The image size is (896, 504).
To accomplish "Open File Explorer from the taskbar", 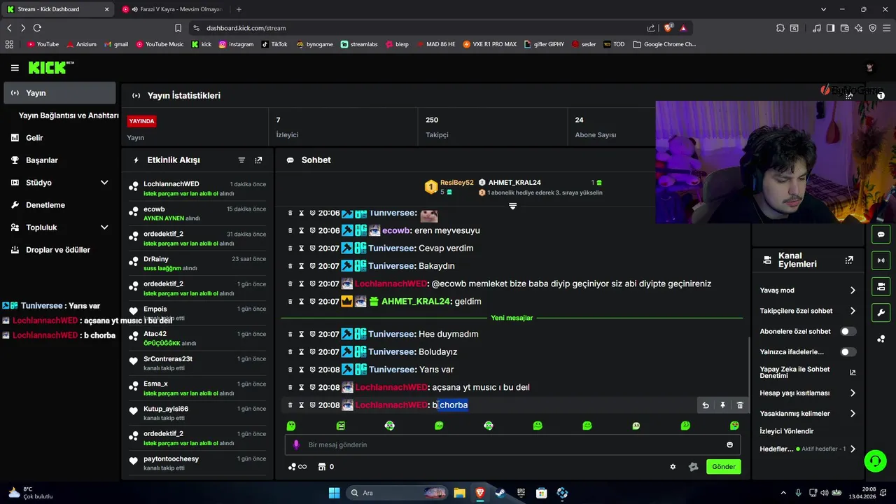I will tap(458, 493).
